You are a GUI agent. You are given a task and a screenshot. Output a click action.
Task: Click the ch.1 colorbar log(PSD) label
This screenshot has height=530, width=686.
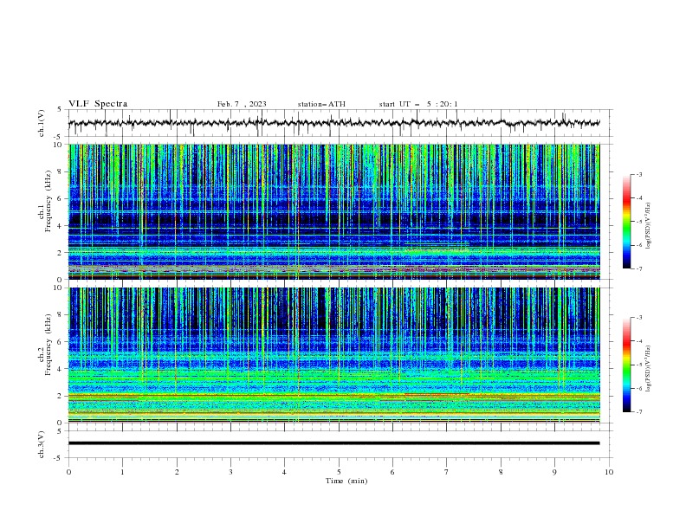coord(648,226)
